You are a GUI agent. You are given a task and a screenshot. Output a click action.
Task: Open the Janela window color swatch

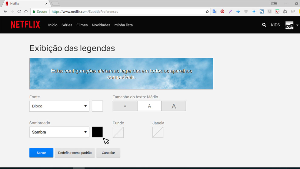tap(158, 132)
